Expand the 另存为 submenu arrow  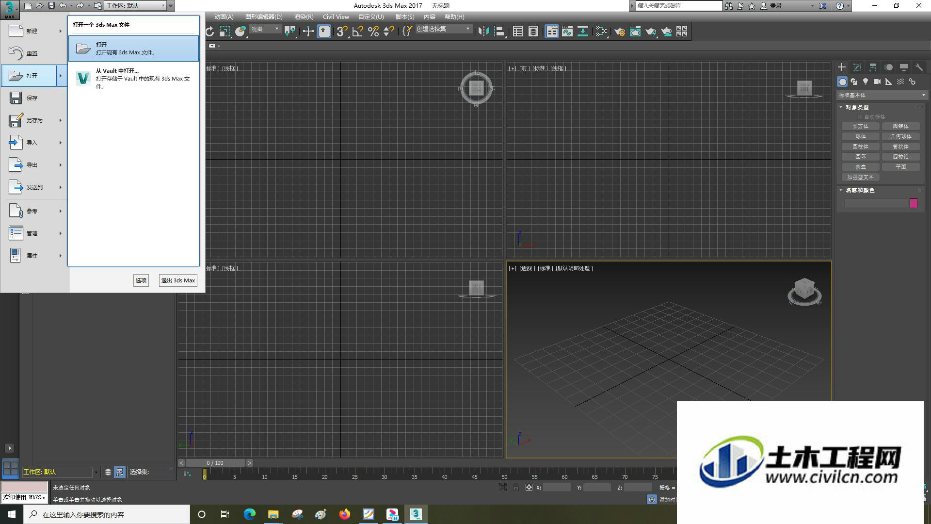point(61,120)
